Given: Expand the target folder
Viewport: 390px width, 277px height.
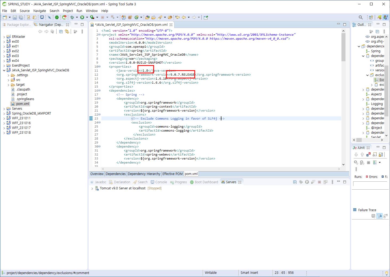Looking at the screenshot, I should [9, 85].
